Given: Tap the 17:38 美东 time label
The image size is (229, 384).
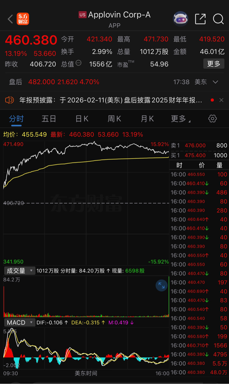Looking at the screenshot, I should coord(190,82).
